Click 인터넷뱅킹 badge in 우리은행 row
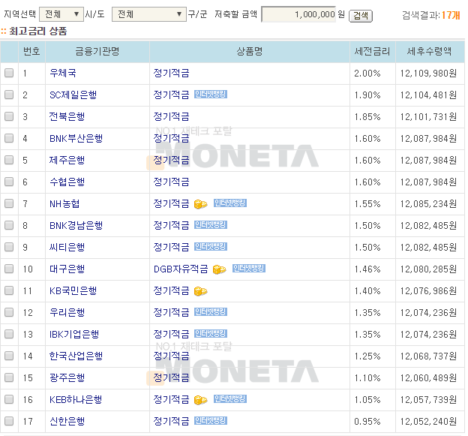The image size is (468, 436). tap(211, 312)
